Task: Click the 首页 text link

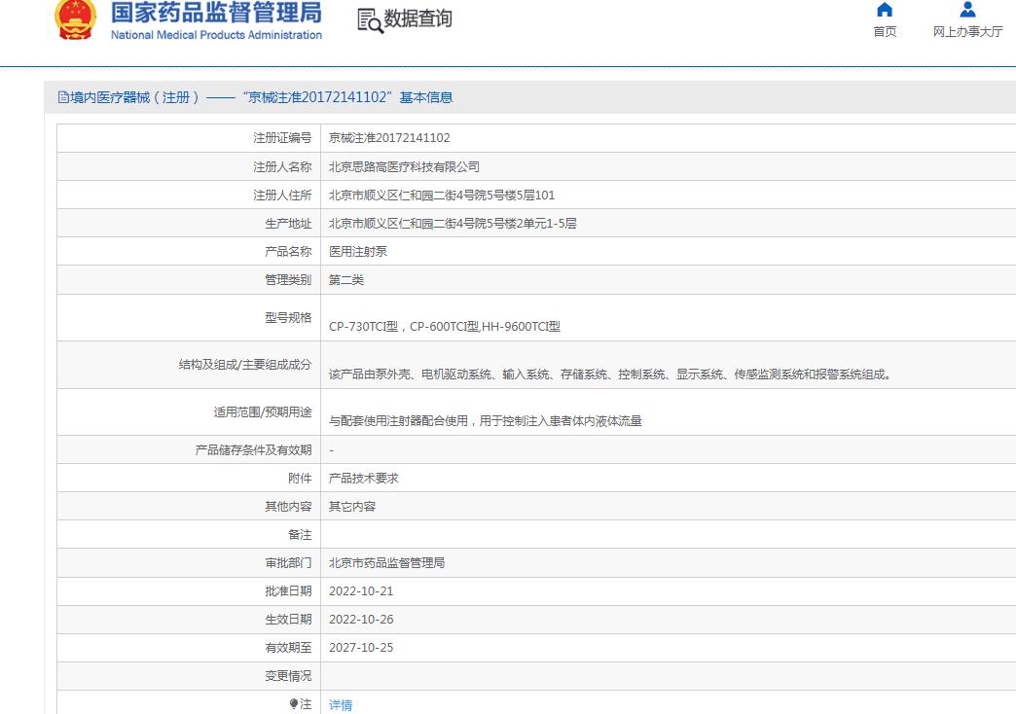Action: [885, 32]
